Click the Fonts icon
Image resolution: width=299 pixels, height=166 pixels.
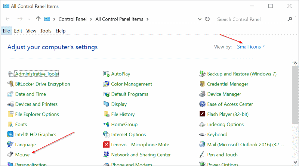[x=10, y=124]
